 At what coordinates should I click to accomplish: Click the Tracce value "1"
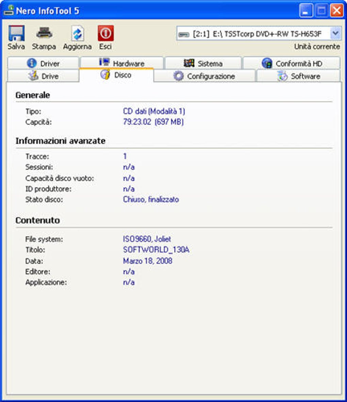coord(125,156)
